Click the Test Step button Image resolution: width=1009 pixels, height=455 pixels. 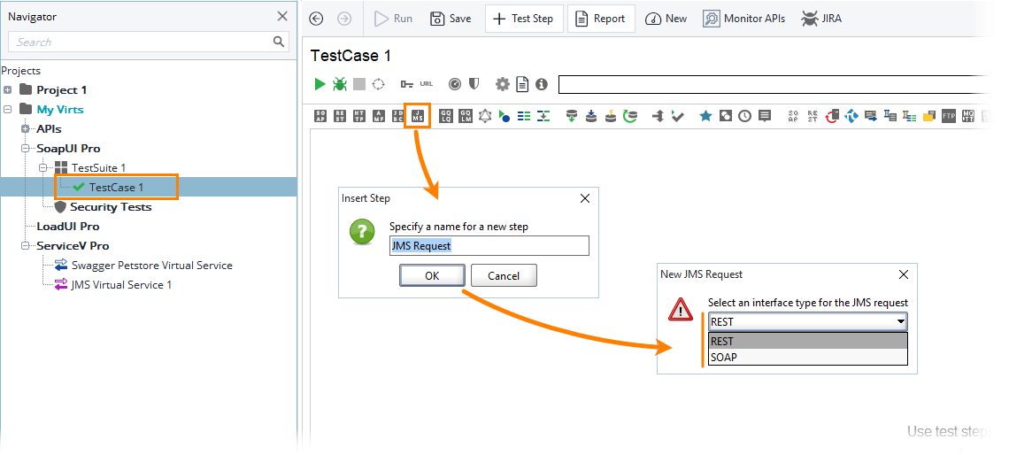pyautogui.click(x=525, y=19)
